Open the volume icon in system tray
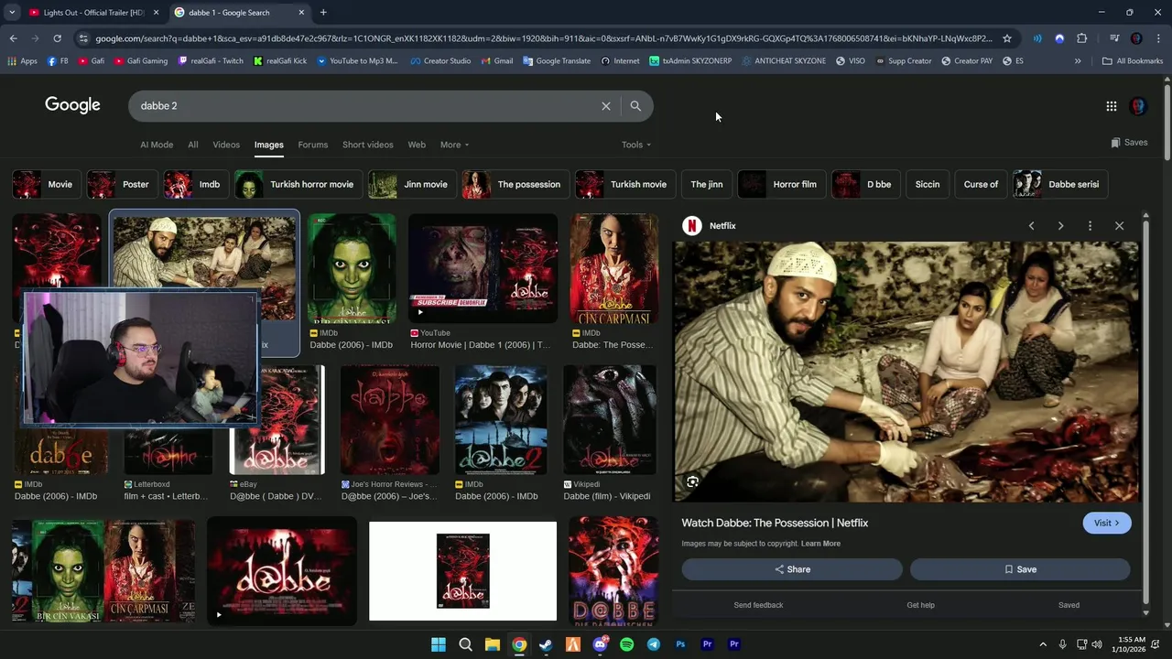Image resolution: width=1172 pixels, height=659 pixels. 1097,644
